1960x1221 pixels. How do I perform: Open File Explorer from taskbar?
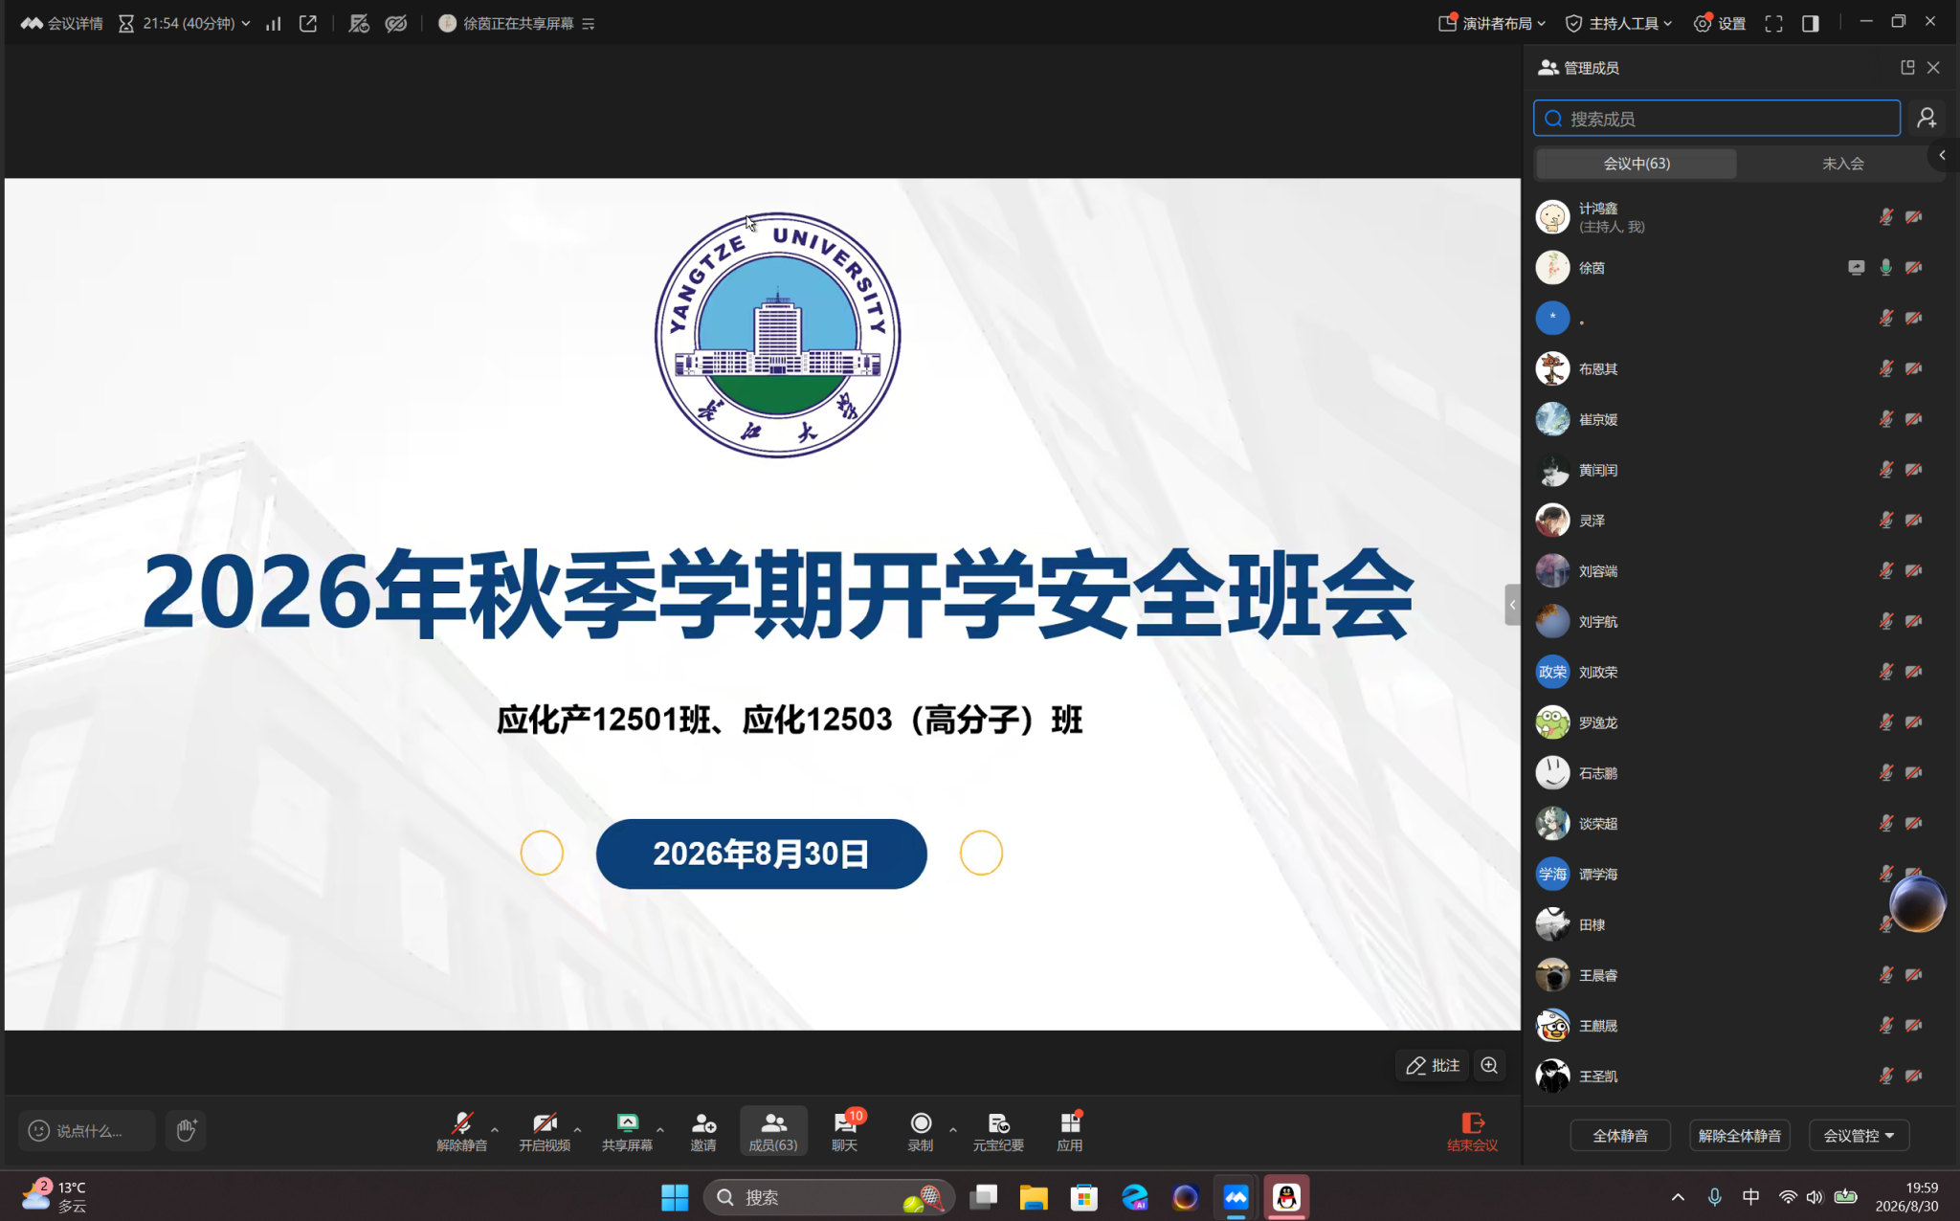coord(1034,1197)
